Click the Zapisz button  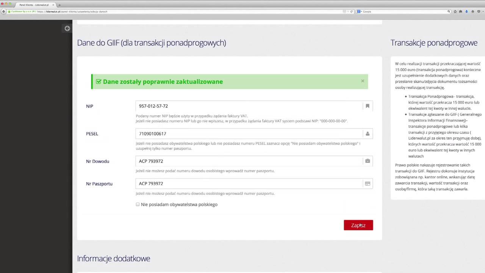pyautogui.click(x=358, y=225)
